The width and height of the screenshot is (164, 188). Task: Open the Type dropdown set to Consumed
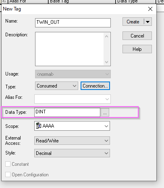click(56, 86)
